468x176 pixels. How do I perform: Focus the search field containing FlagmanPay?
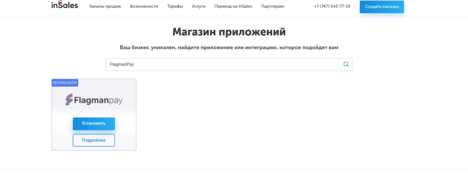(x=229, y=64)
